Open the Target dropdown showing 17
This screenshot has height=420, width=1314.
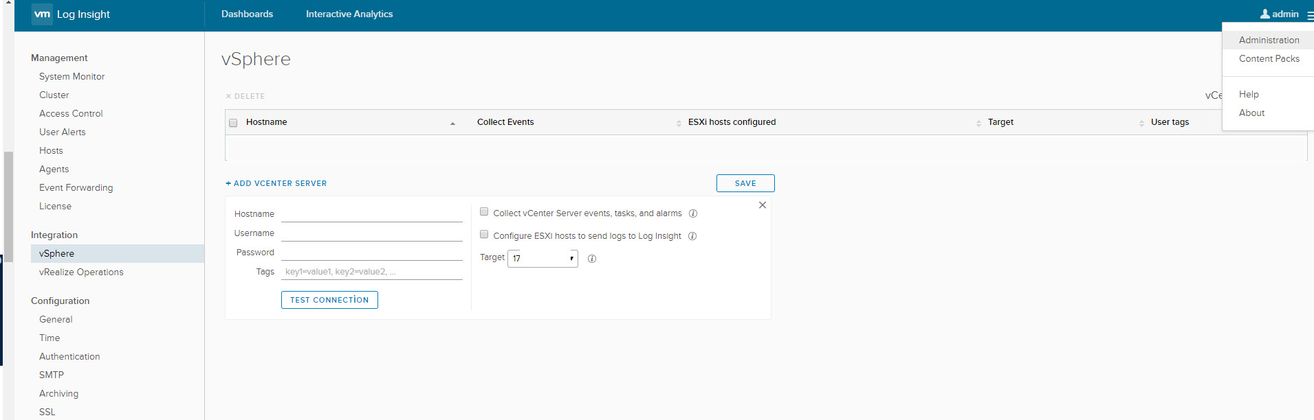[543, 259]
